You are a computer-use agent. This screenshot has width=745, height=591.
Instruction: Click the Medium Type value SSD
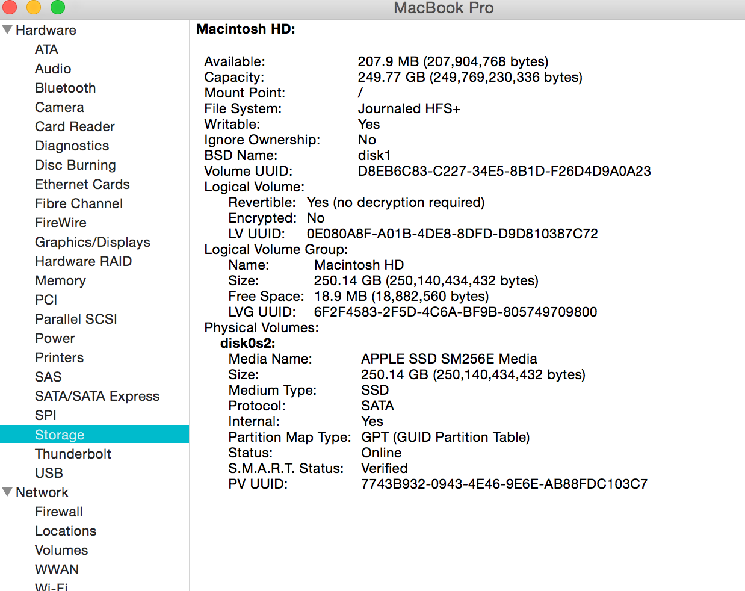(375, 390)
